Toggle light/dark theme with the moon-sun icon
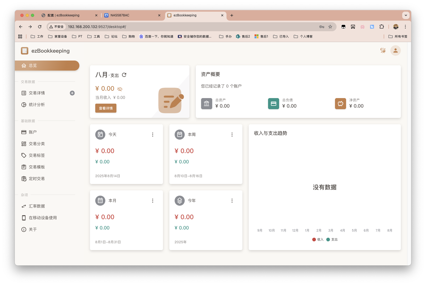 pyautogui.click(x=383, y=50)
